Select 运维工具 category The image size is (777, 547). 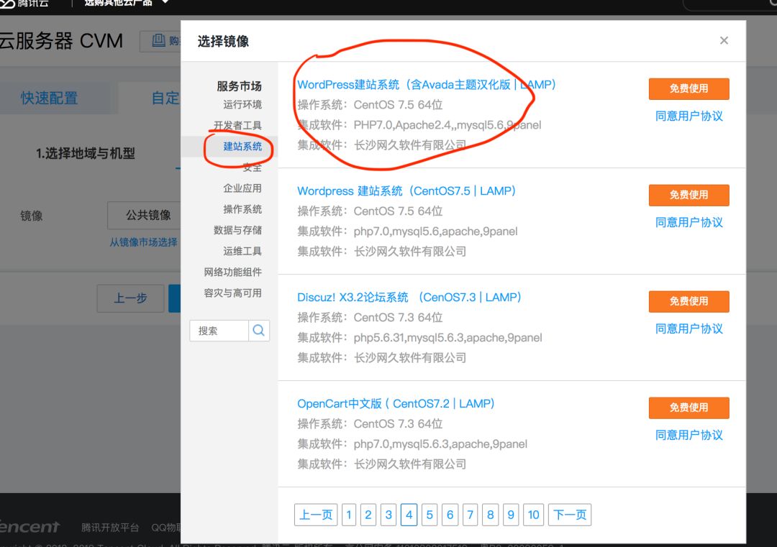[x=242, y=251]
